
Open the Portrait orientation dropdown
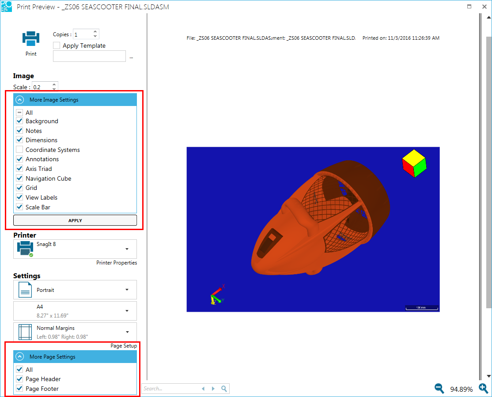pyautogui.click(x=127, y=290)
